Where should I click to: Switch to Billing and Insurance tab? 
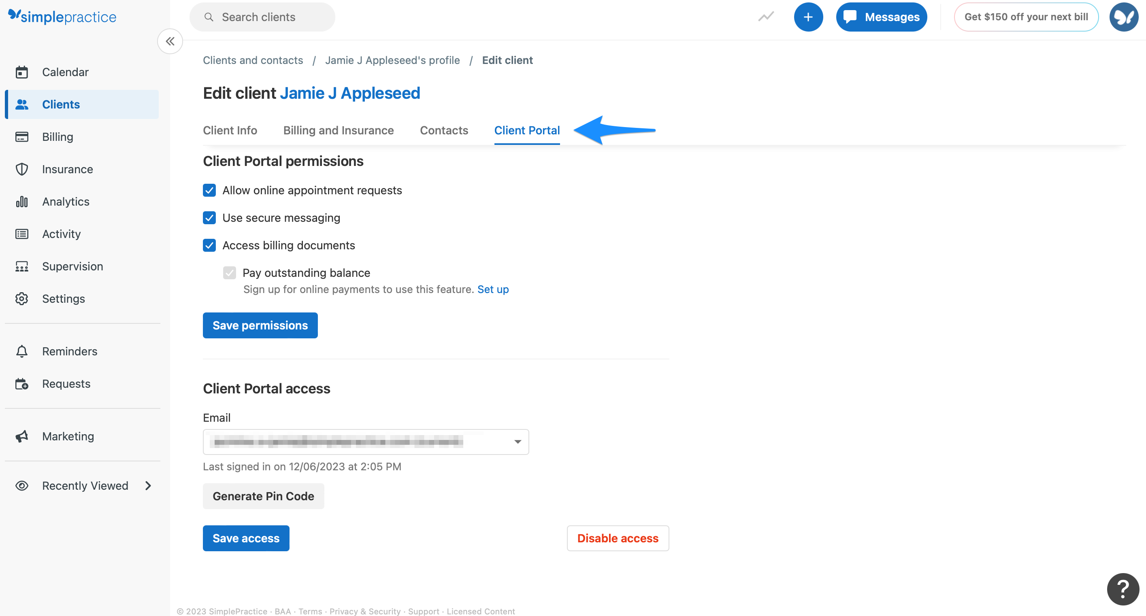[x=338, y=130]
